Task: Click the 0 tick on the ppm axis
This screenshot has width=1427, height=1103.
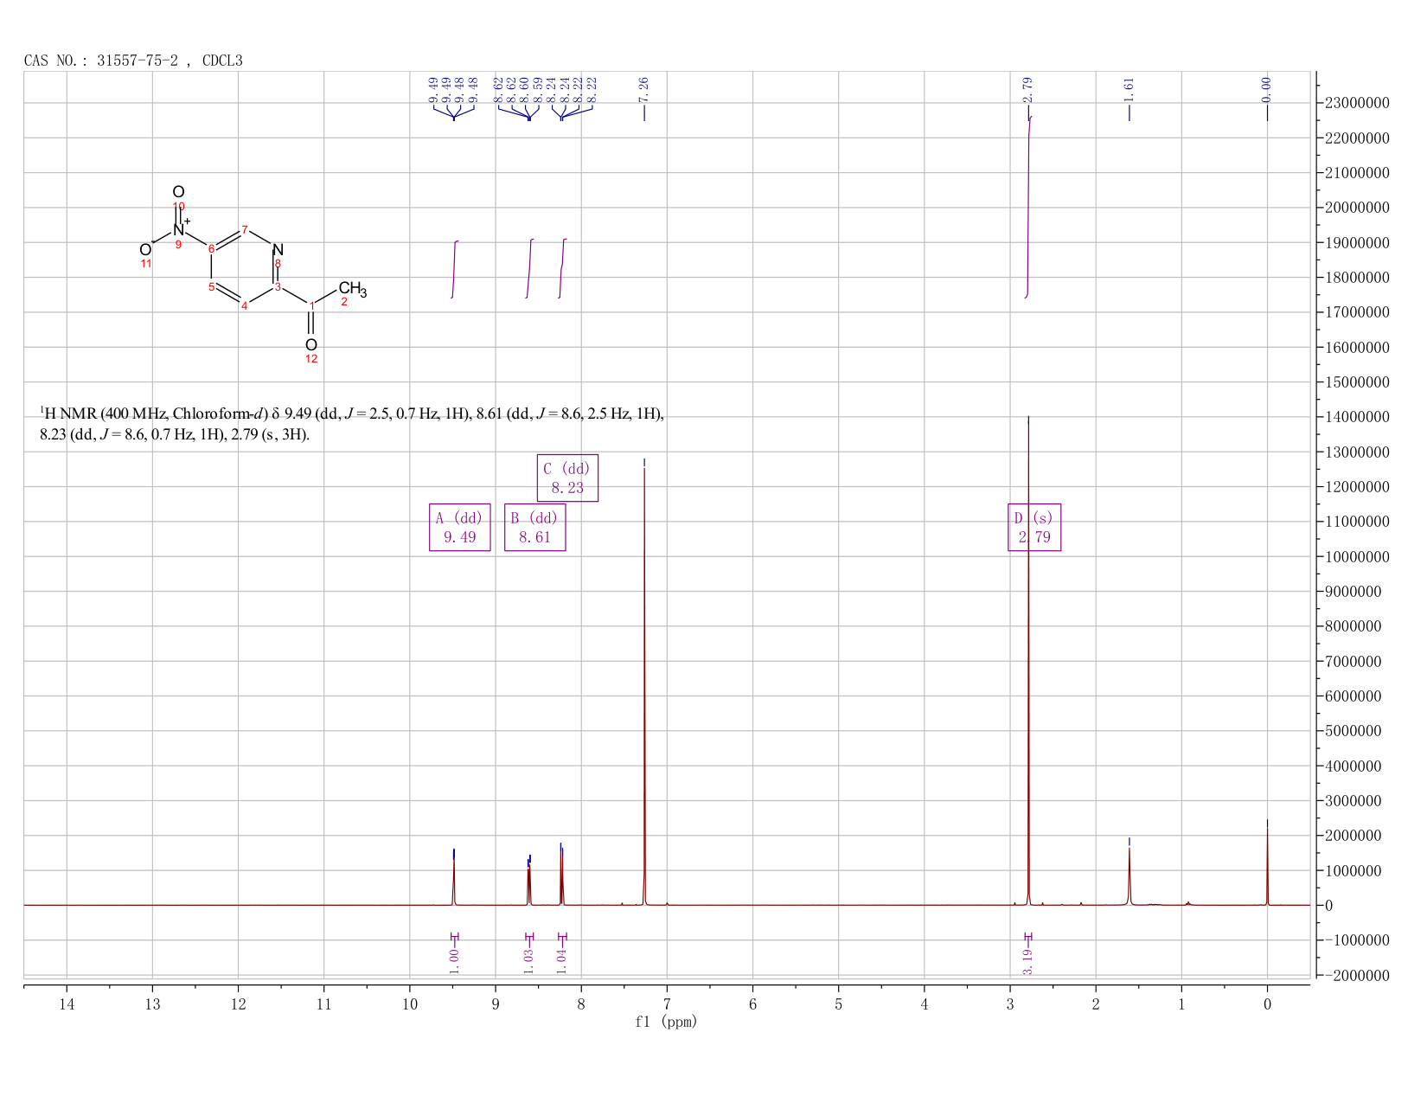Action: 1267,1004
